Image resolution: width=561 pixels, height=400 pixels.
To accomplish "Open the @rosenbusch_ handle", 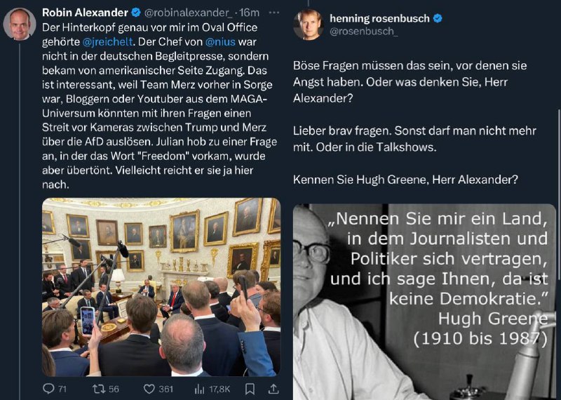I will click(x=364, y=32).
